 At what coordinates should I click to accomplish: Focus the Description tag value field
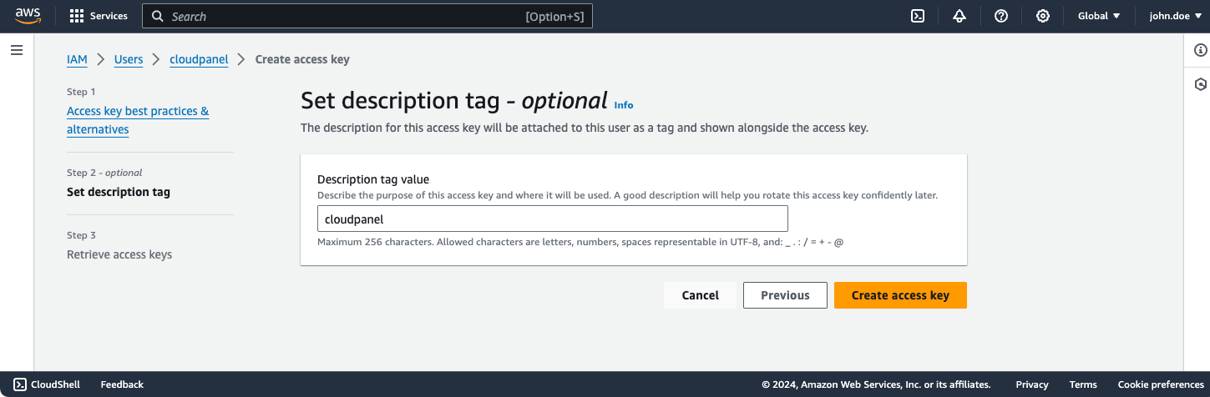coord(552,219)
